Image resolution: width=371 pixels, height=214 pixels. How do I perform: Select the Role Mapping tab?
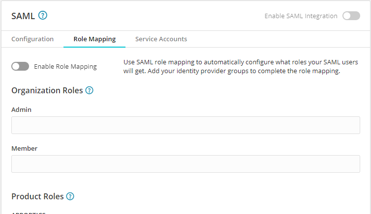pos(94,39)
